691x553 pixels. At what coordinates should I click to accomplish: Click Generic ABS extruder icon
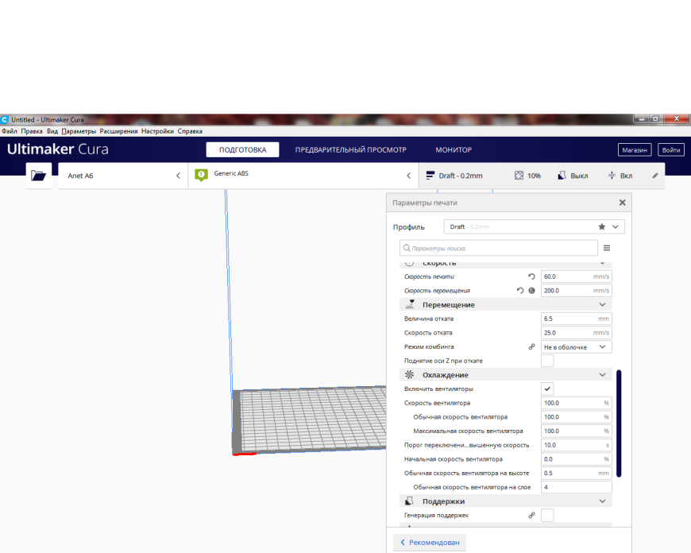point(202,175)
